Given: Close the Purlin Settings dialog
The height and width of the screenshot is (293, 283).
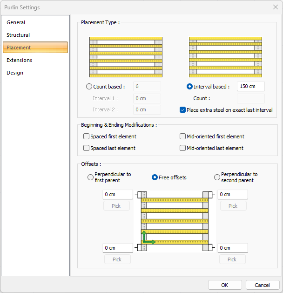Looking at the screenshot, I should click(x=275, y=7).
